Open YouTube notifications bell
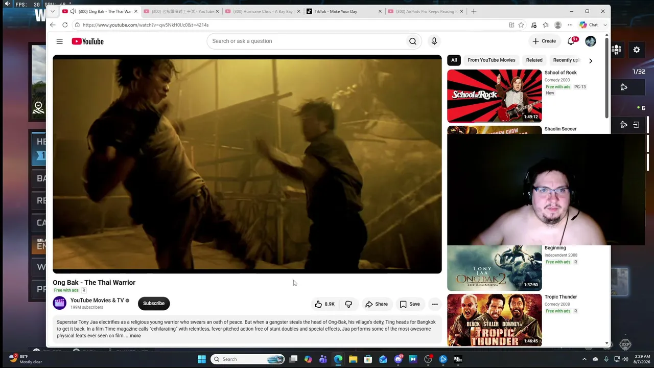Image resolution: width=654 pixels, height=368 pixels. 571,41
